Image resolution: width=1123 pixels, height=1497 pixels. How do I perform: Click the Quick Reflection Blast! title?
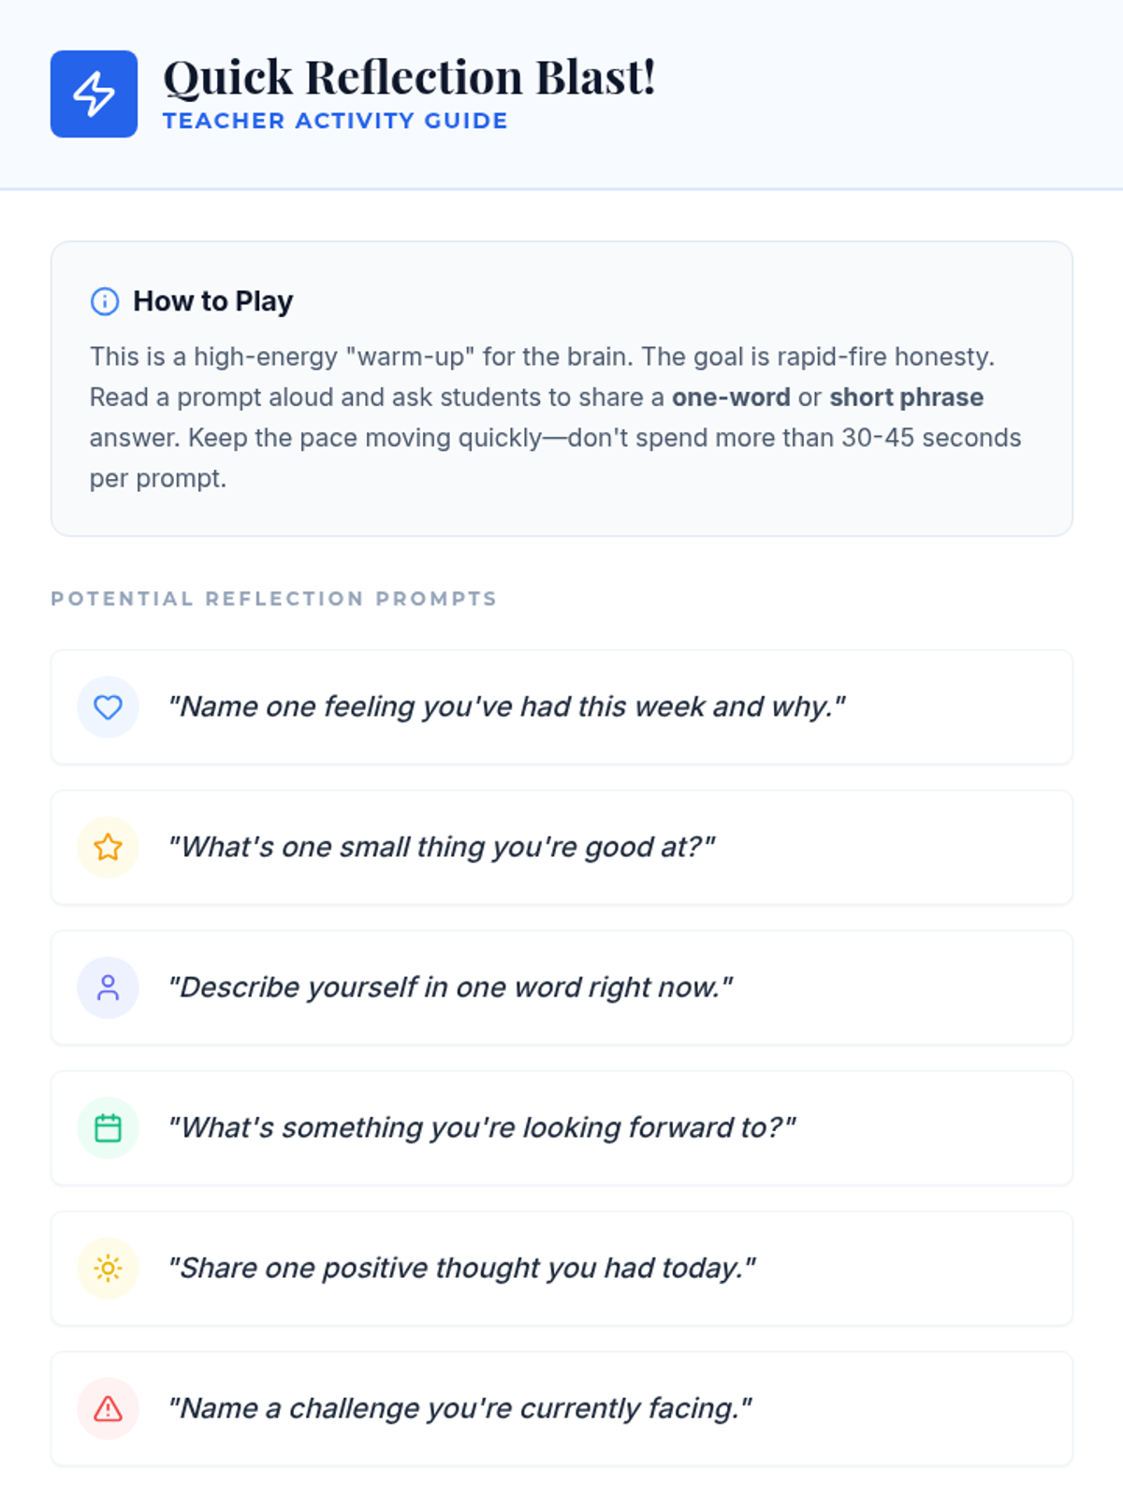coord(409,77)
